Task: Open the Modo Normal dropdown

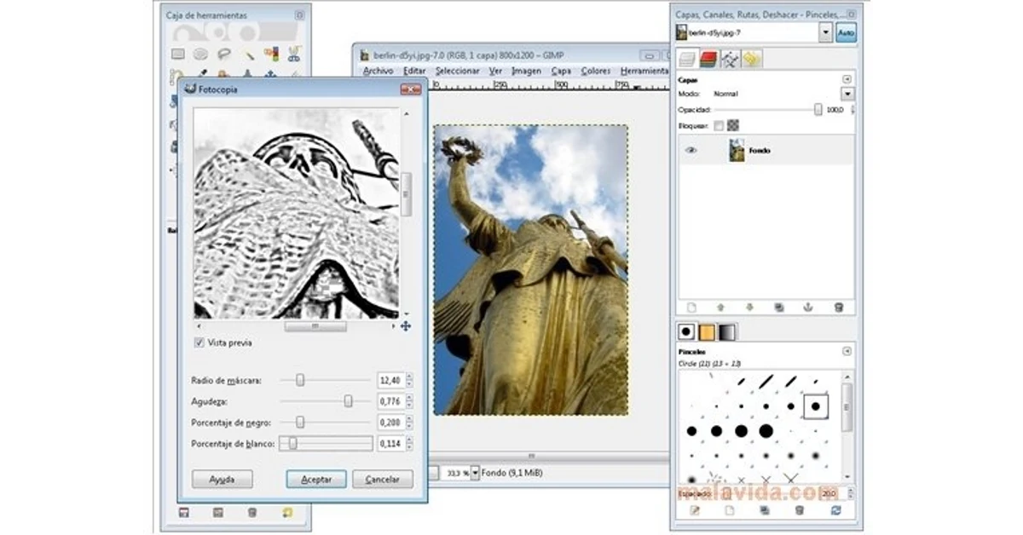Action: [847, 94]
